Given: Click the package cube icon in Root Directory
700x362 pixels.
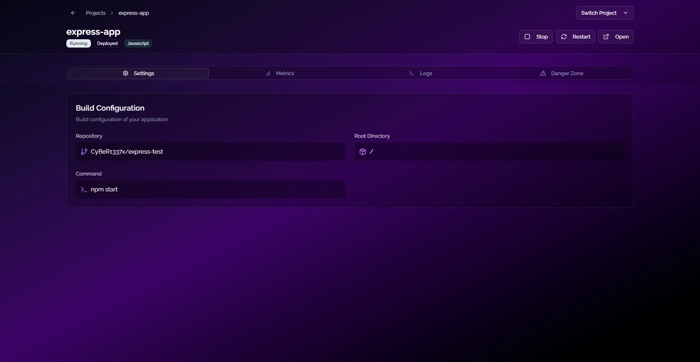Looking at the screenshot, I should point(363,152).
